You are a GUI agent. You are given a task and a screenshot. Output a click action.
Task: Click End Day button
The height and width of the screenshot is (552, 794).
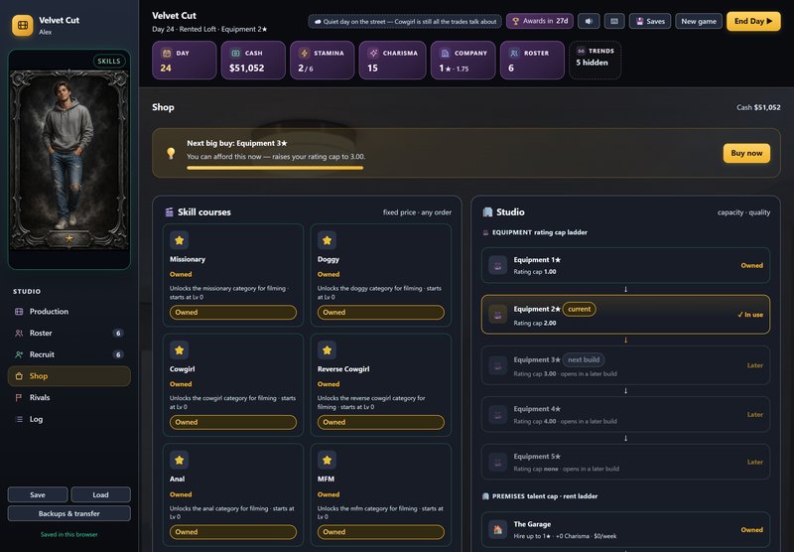[753, 21]
